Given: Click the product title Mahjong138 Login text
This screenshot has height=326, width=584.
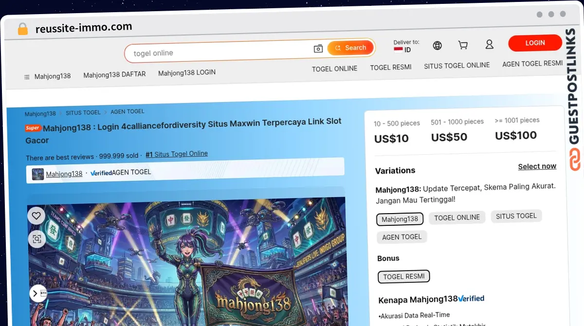Looking at the screenshot, I should [183, 130].
